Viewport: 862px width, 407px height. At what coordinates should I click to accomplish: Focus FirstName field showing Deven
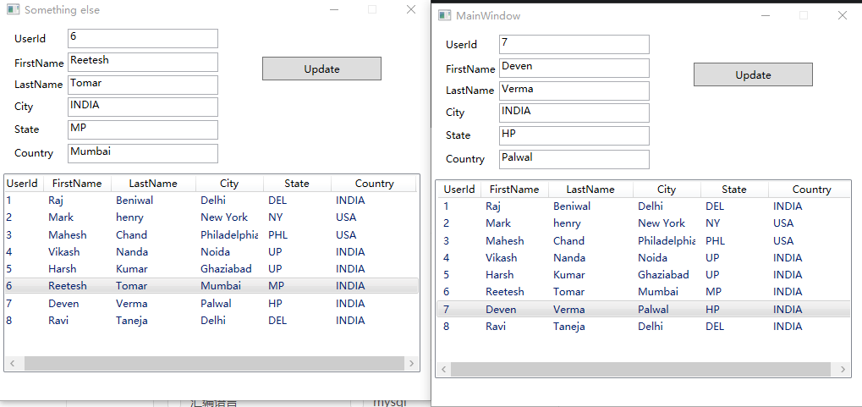pyautogui.click(x=574, y=69)
